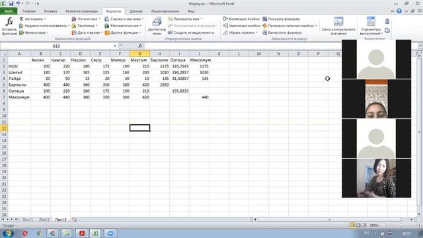This screenshot has width=423, height=238.
Task: Open Логические functions dropdown
Action: click(x=86, y=19)
